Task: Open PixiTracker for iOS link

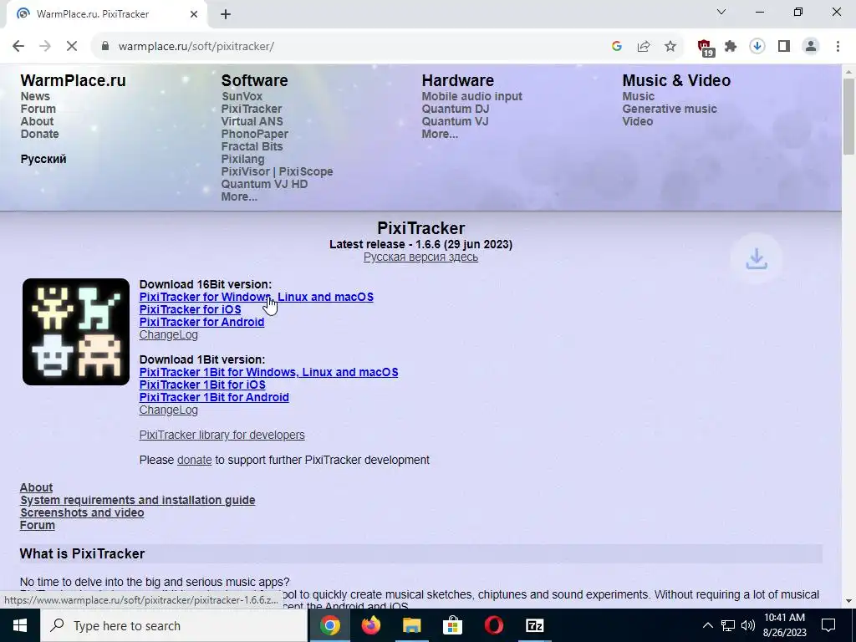Action: 190,309
